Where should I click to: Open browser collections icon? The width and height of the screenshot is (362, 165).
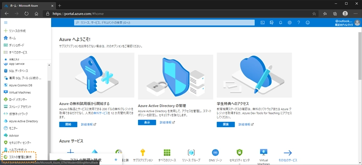[335, 14]
